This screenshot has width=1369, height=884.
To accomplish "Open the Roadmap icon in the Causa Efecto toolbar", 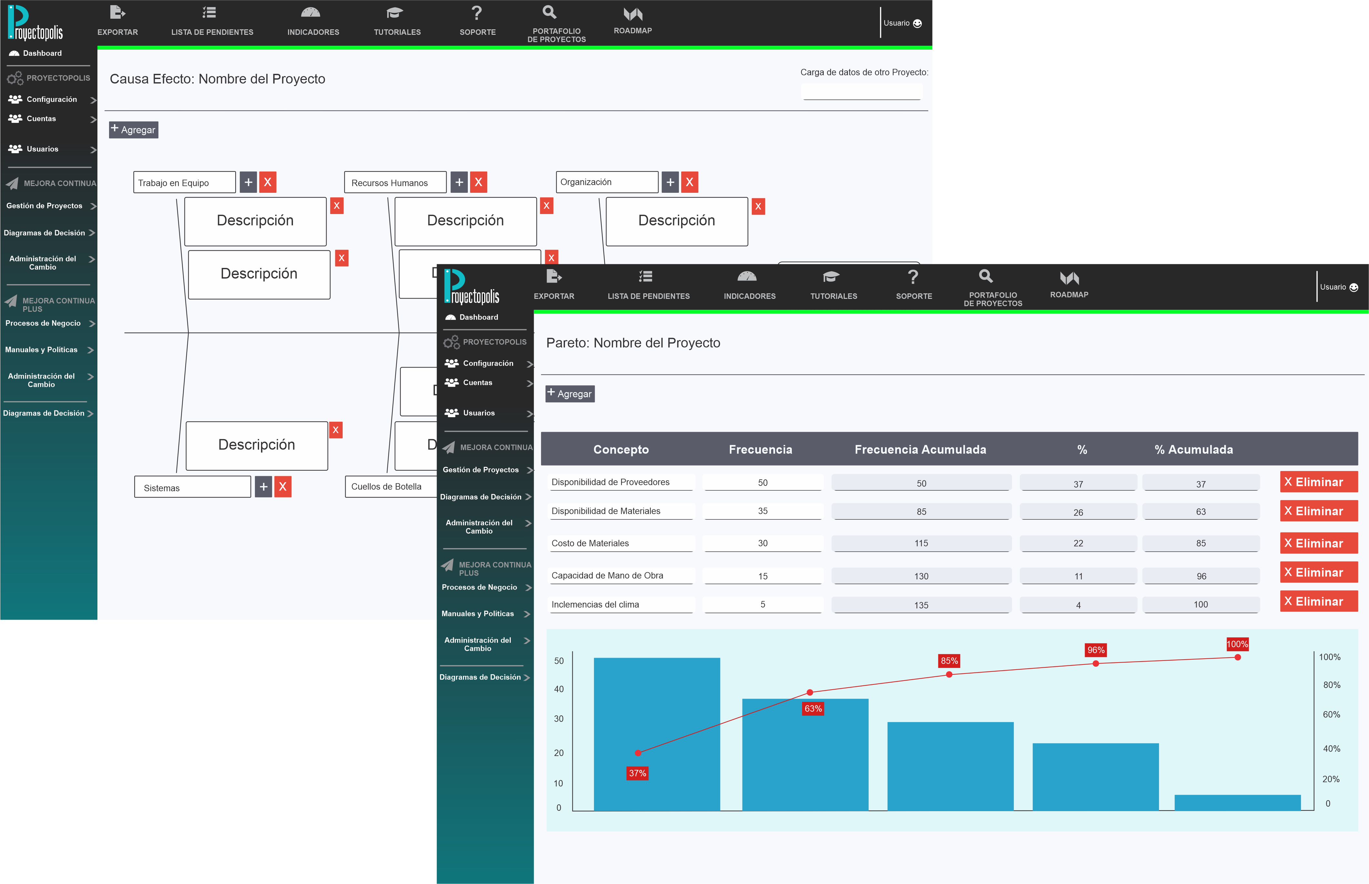I will [632, 15].
